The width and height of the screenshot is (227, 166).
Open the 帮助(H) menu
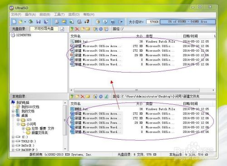point(89,15)
